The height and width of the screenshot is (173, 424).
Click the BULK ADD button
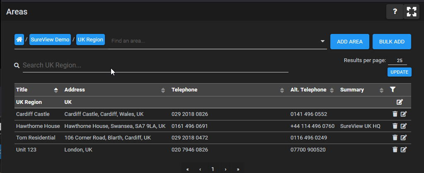(x=392, y=41)
